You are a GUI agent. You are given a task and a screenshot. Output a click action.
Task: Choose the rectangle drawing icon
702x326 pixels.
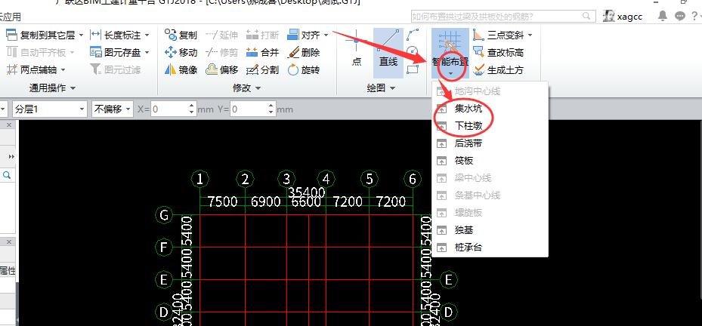pos(413,69)
